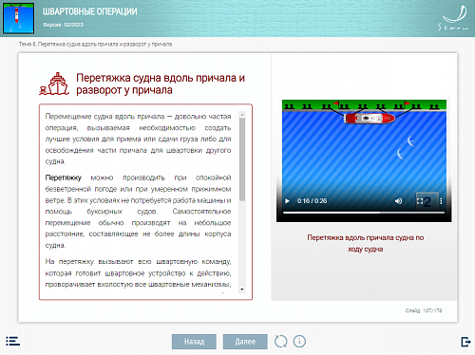The image size is (475, 355).
Task: Click the video caption "Перетяжка вдоль причала судна по ходу судна"
Action: [x=366, y=243]
